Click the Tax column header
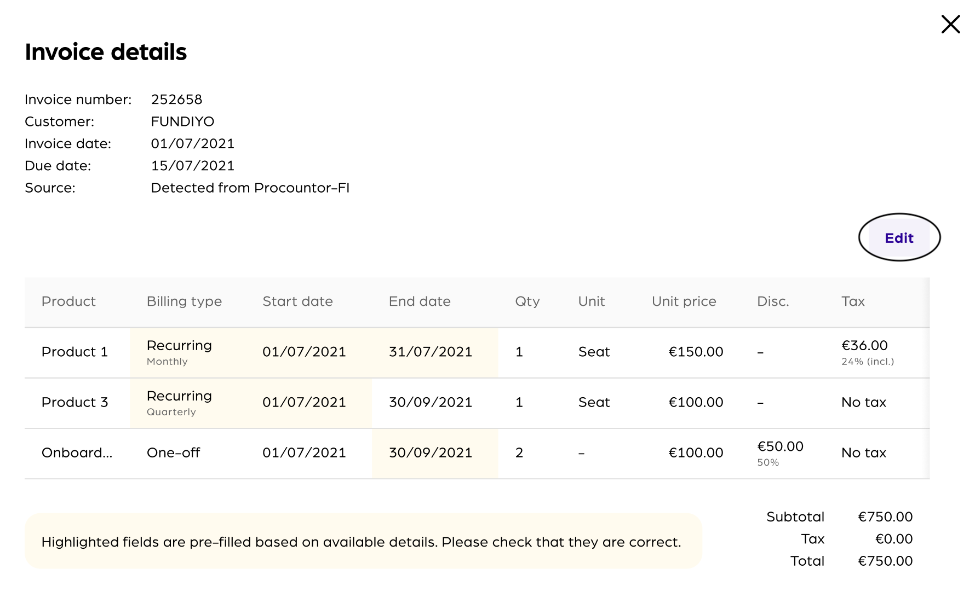 coord(853,301)
